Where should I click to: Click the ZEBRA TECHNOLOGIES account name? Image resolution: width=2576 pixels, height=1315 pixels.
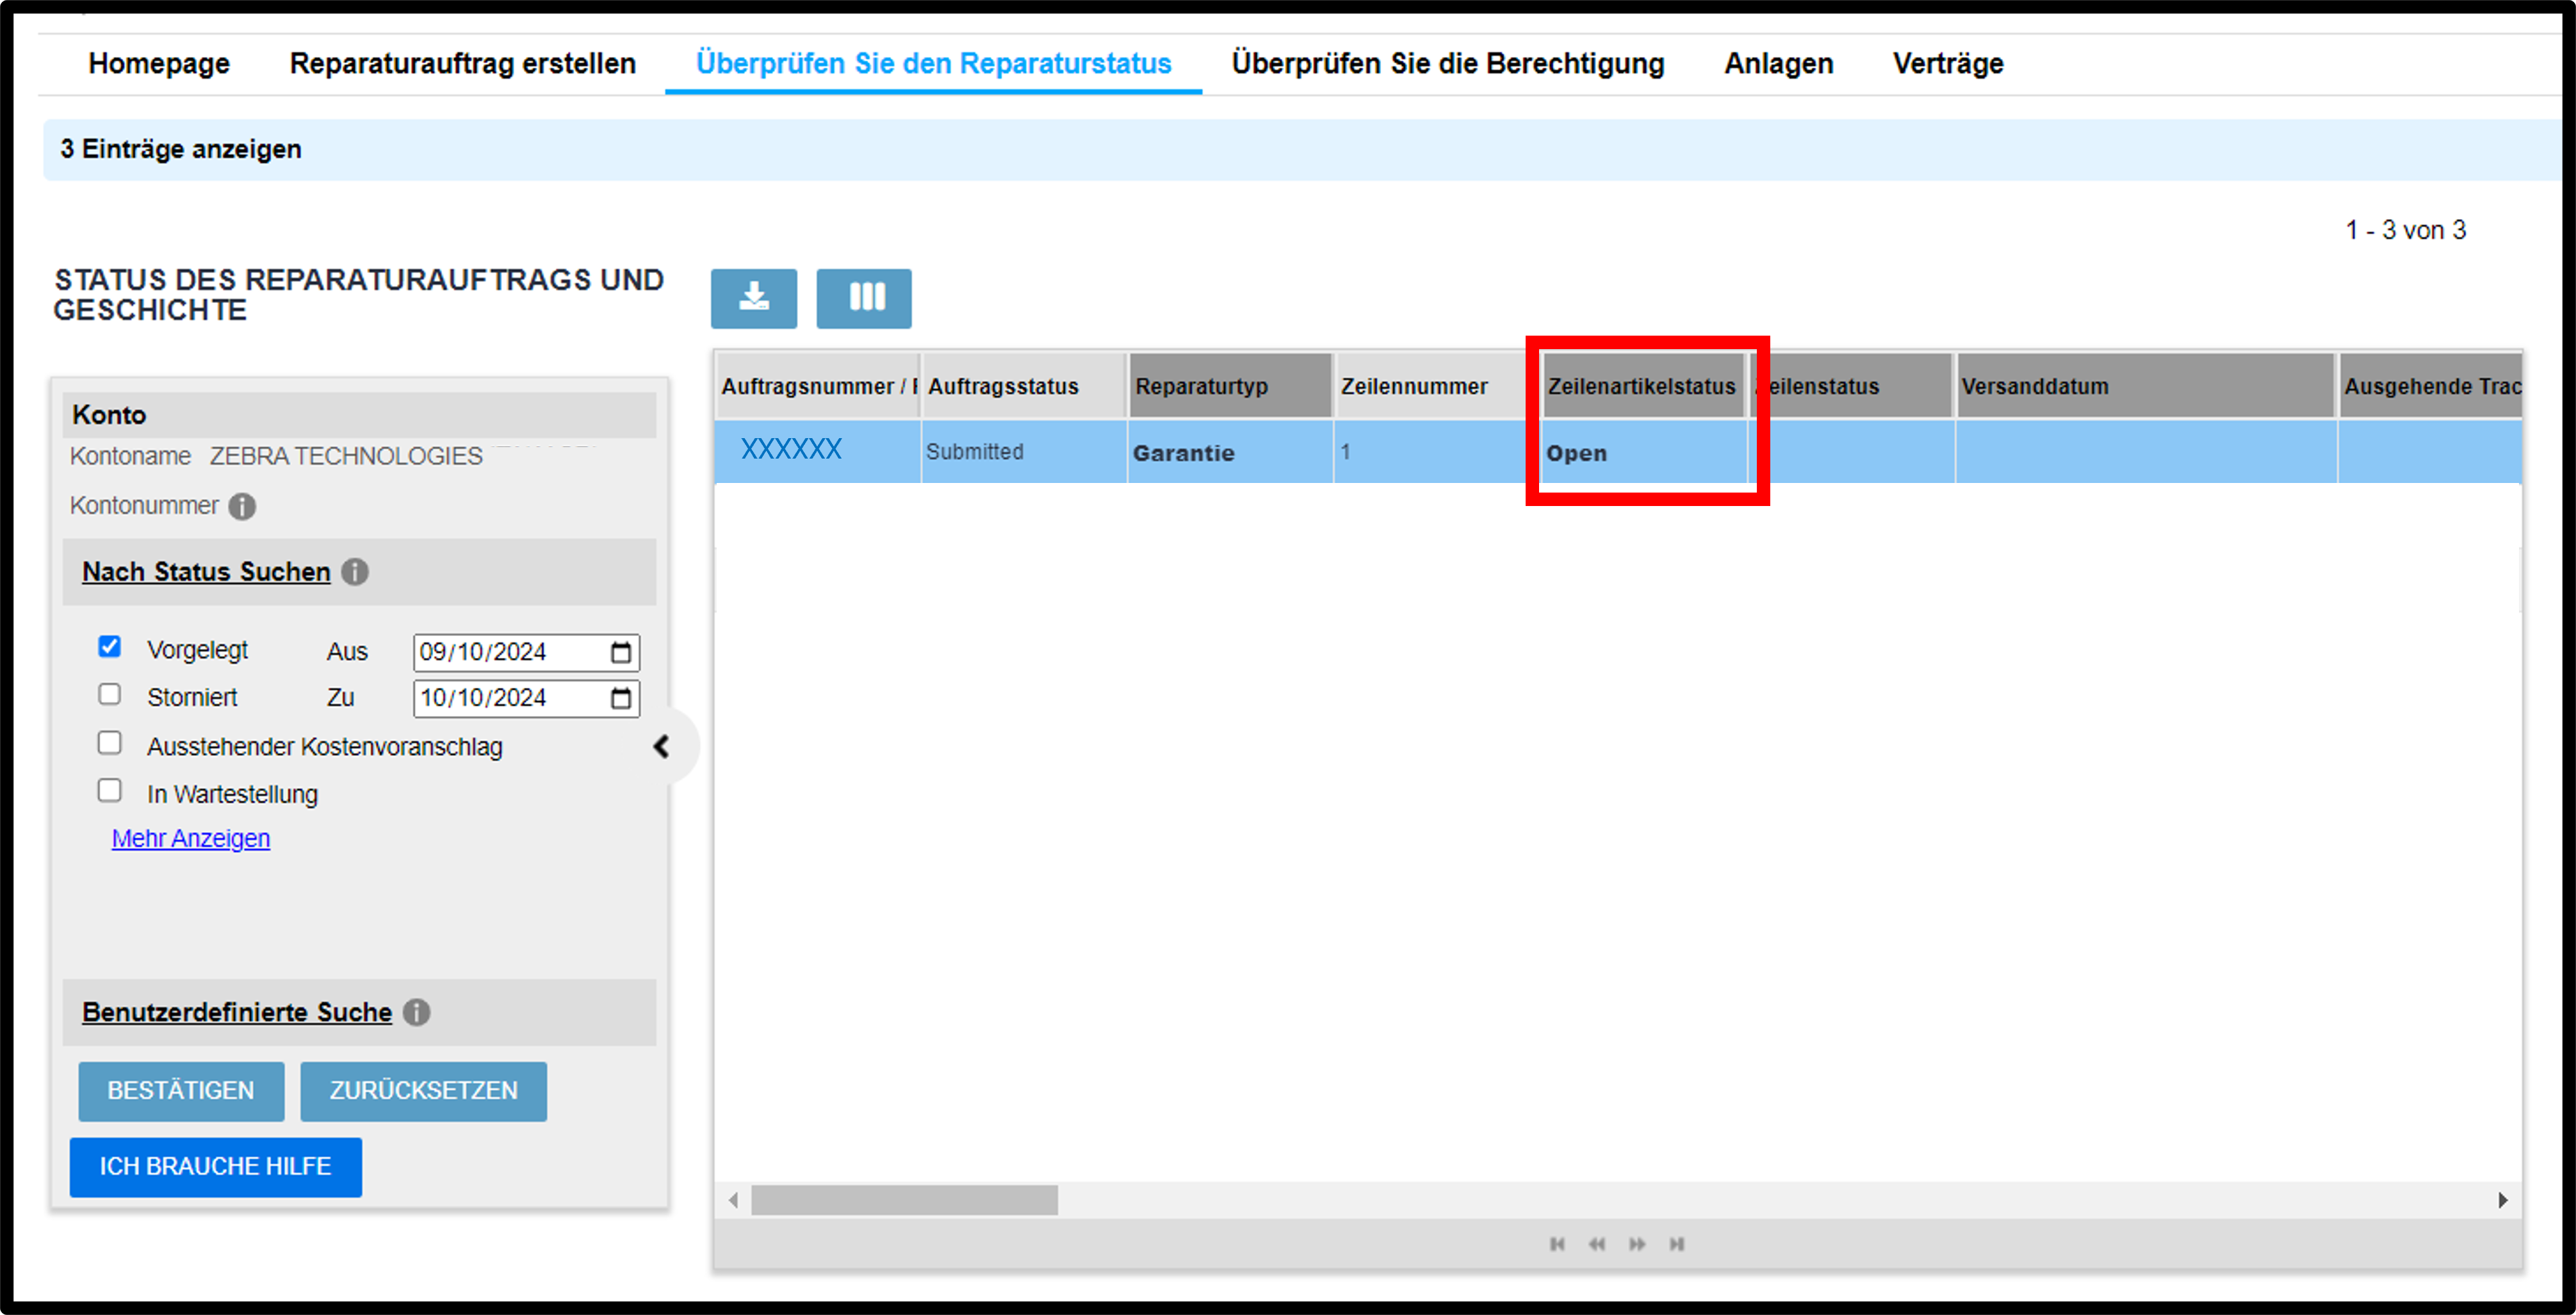346,456
